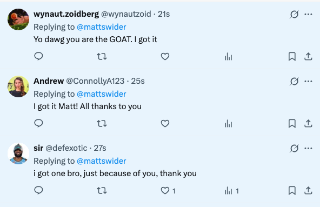Like the 'Yo dawg you are the GOAT' tweet
The width and height of the screenshot is (320, 207).
click(x=165, y=56)
